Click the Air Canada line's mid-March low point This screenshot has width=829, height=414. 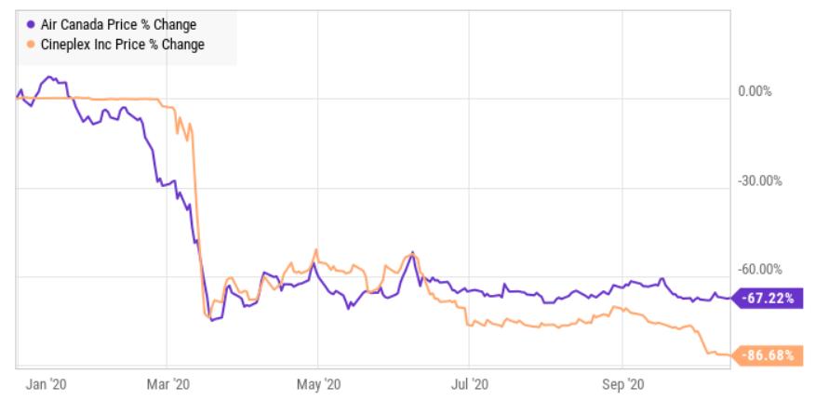tap(212, 320)
